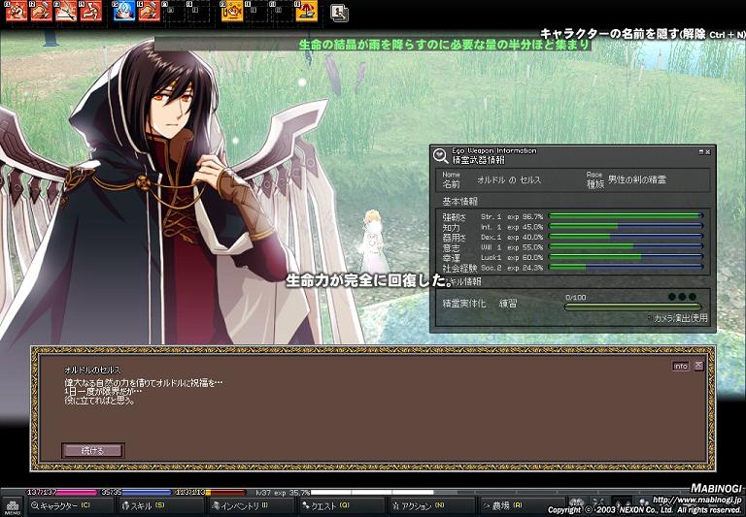Viewport: 746px width, 517px height.
Task: Use the second hotkey skill with hammer icon
Action: point(41,11)
